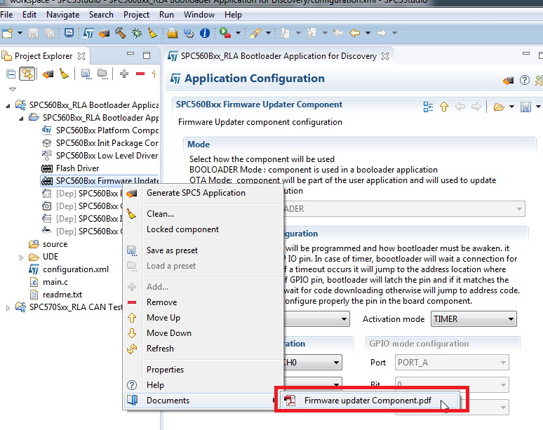Open the Port PORT_A dropdown

pos(452,363)
